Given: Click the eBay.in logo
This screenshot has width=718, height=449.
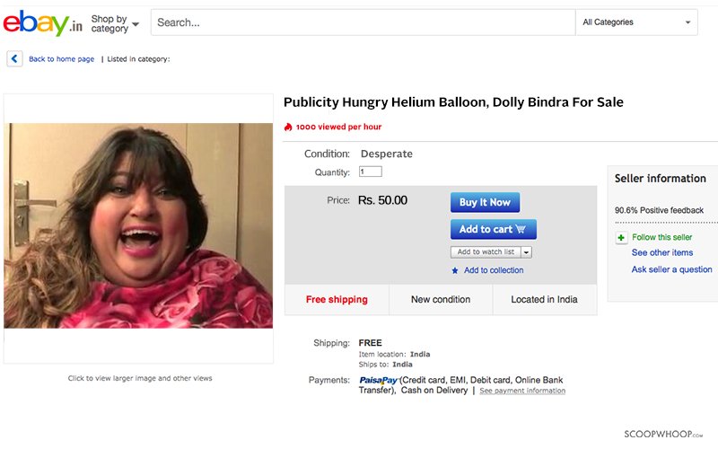Looking at the screenshot, I should [42, 23].
